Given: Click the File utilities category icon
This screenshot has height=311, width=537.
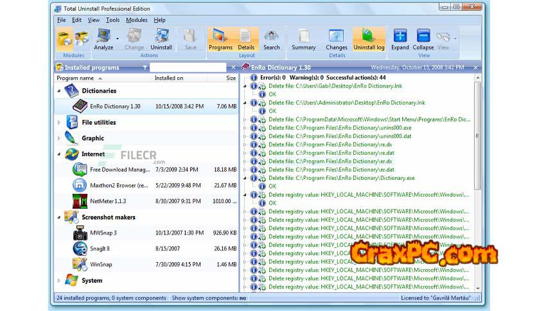Looking at the screenshot, I should pos(72,122).
